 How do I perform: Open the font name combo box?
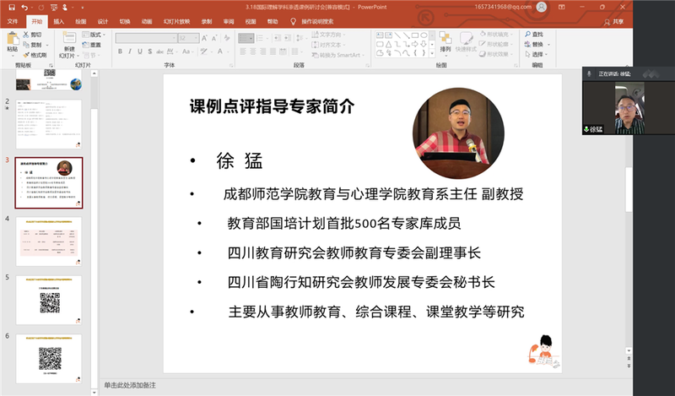[x=146, y=38]
